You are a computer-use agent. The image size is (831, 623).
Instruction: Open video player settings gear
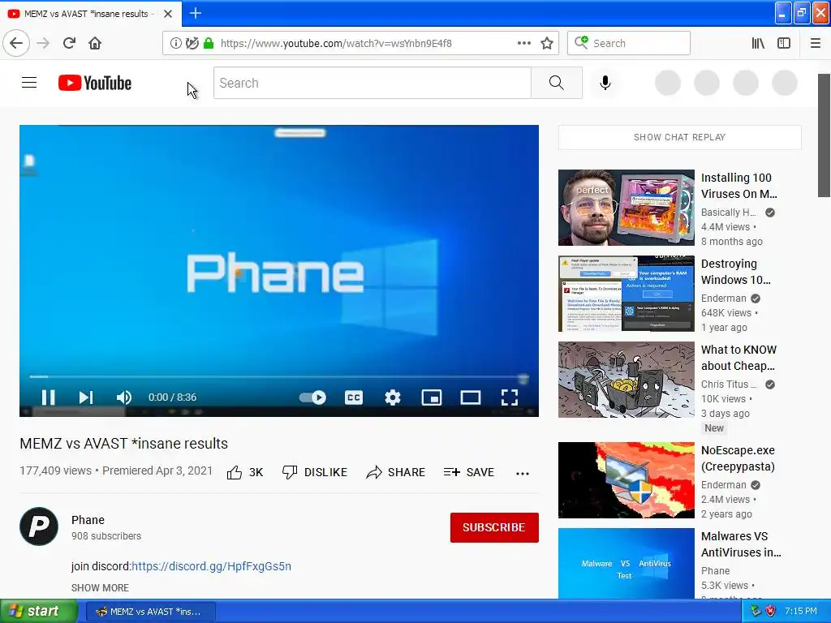(393, 397)
